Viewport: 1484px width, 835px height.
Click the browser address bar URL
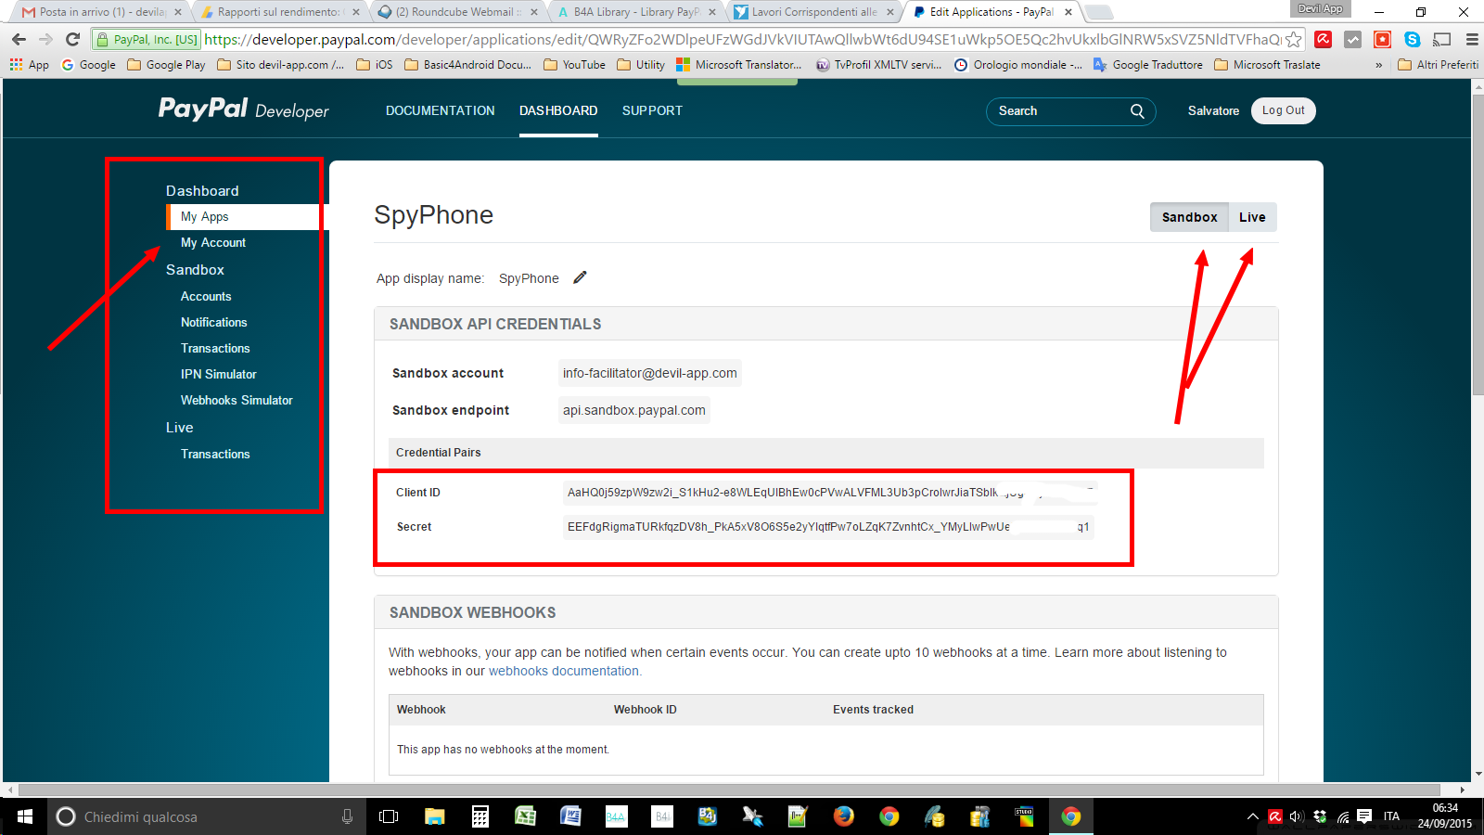tap(742, 40)
